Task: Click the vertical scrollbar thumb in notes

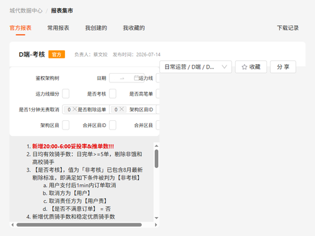Action: [156, 159]
